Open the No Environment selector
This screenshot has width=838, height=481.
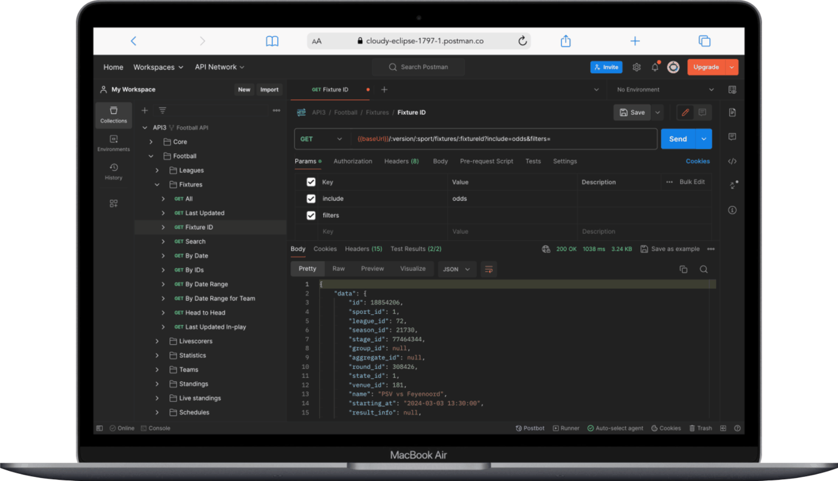point(665,90)
